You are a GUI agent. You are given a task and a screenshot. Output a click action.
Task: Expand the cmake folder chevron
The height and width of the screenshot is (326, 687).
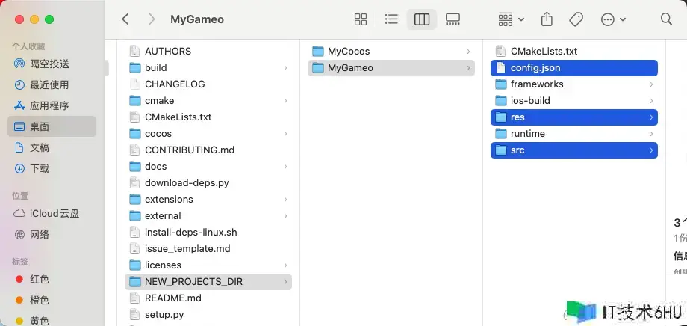286,100
